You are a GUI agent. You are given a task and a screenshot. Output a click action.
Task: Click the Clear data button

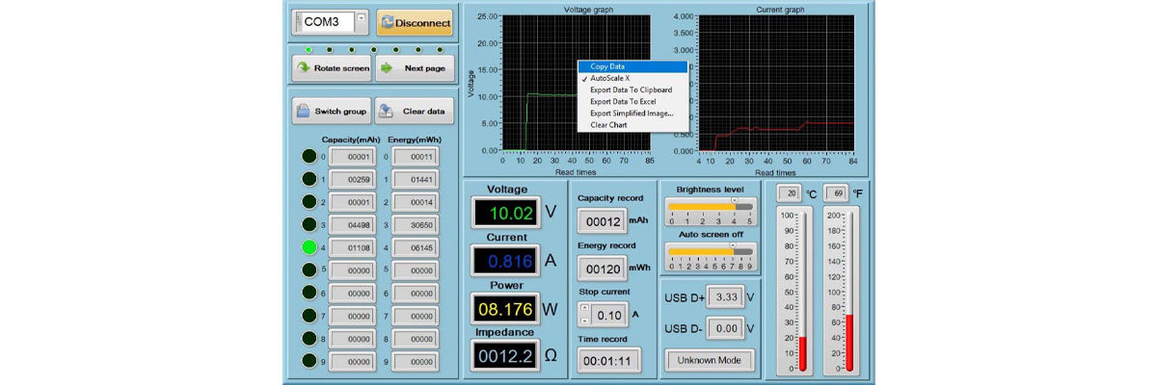click(x=415, y=111)
